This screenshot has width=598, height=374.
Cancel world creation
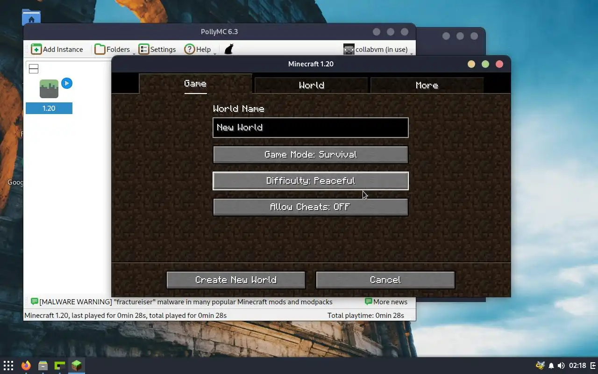[x=385, y=280]
